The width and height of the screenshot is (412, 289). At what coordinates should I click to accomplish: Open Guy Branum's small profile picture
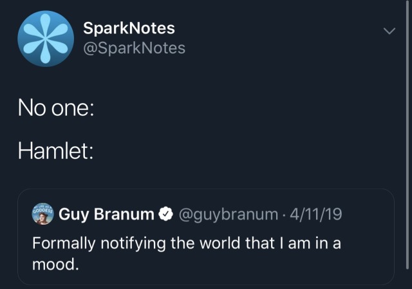tap(43, 214)
